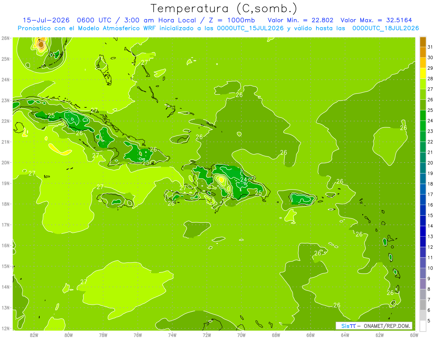Pick the blue legend swatch between 16 and 17
The height and width of the screenshot is (340, 440).
pyautogui.click(x=423, y=200)
